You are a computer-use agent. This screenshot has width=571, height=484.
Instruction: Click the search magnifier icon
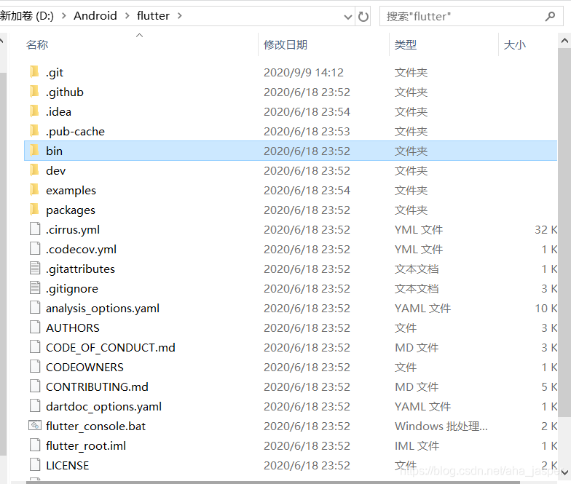(x=551, y=16)
